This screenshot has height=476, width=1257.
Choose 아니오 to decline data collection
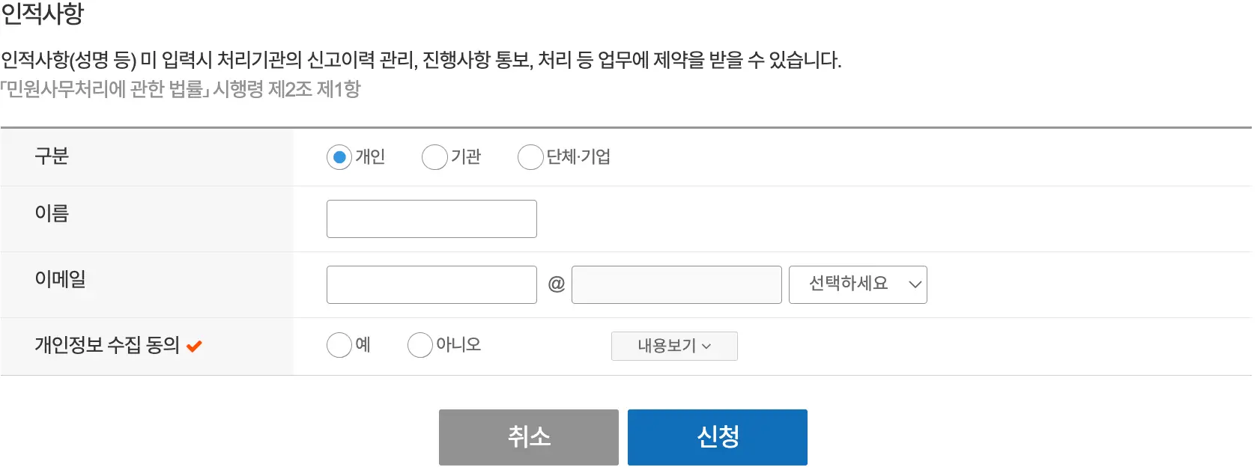pos(419,345)
